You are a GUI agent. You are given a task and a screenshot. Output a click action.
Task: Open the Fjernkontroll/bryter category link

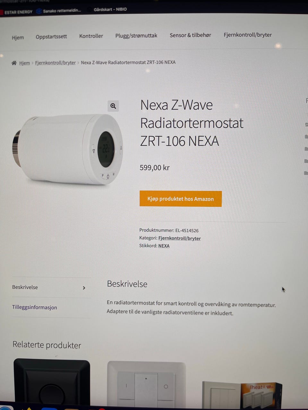point(179,238)
